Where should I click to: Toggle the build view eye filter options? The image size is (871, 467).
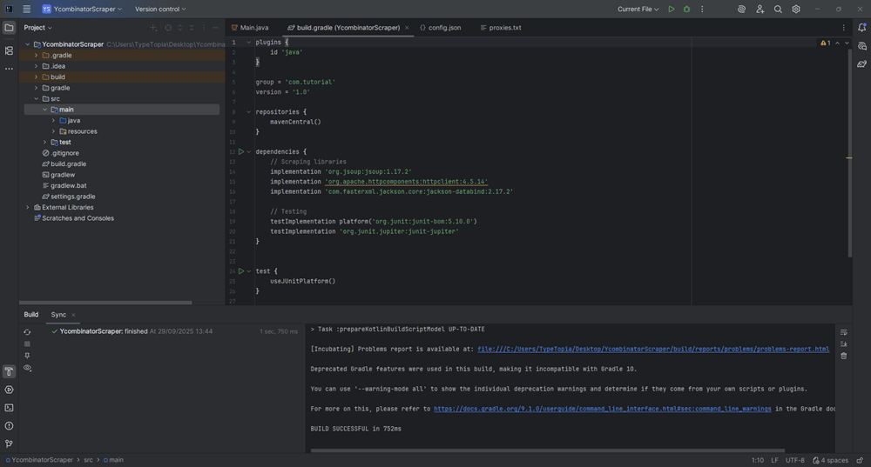[27, 369]
